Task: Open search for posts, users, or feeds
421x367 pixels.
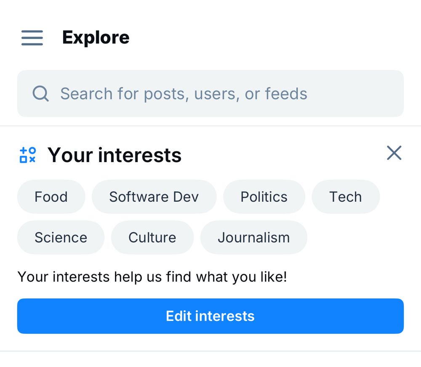Action: (x=210, y=93)
